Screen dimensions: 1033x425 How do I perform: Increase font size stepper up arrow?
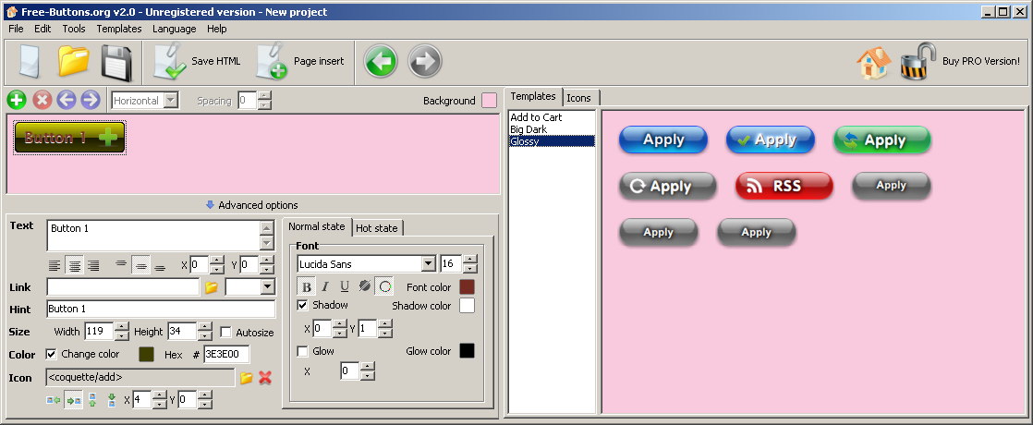tap(469, 260)
